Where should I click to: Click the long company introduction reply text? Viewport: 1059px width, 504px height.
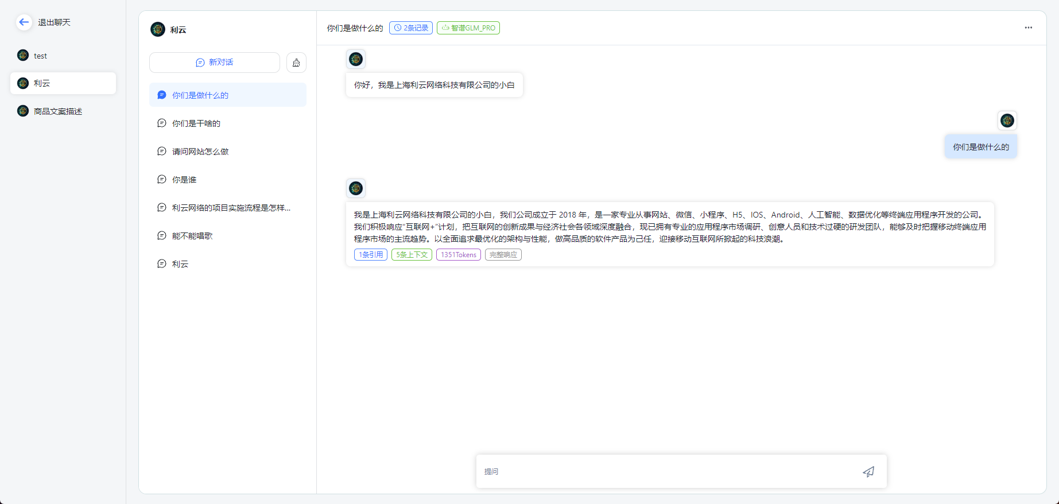(670, 227)
